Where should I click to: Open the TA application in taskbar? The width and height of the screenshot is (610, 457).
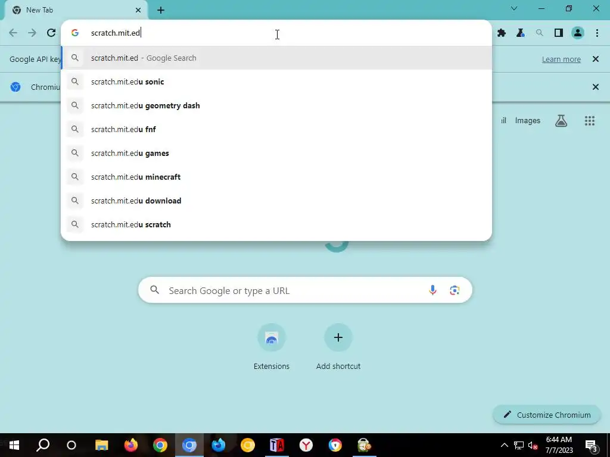pyautogui.click(x=276, y=445)
